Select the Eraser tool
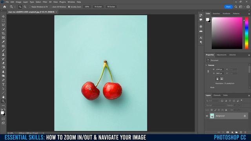Screen dimensions: 251x141 click(x=3, y=63)
